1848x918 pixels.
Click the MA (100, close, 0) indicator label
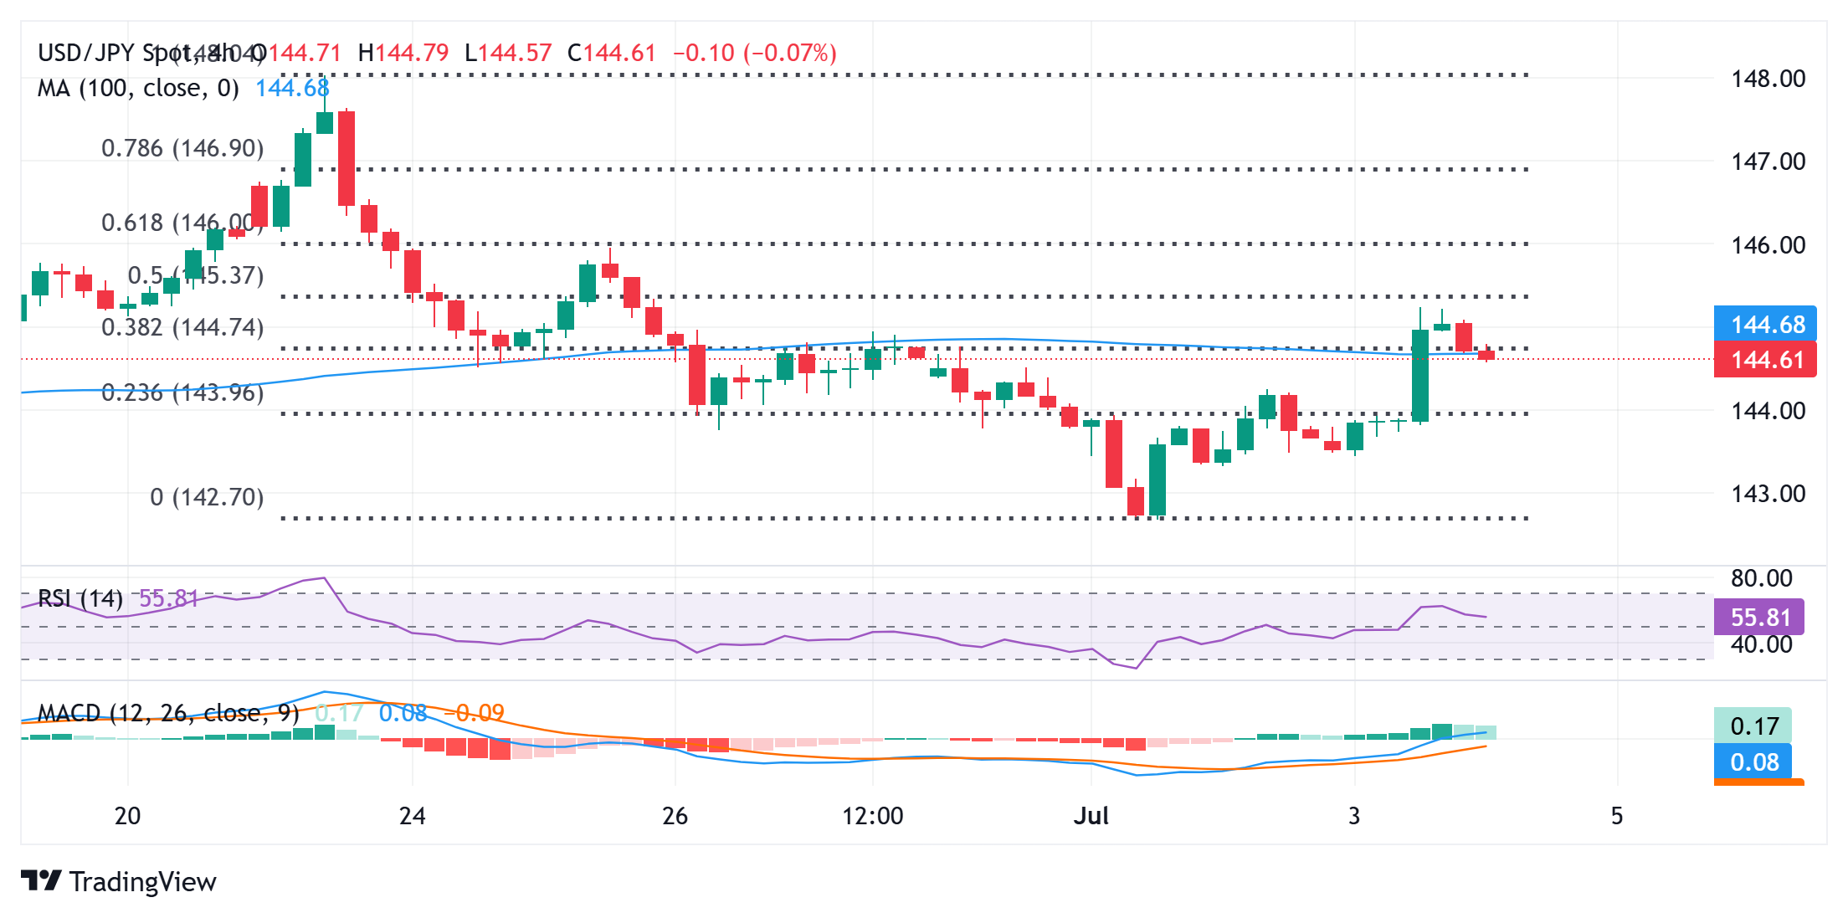click(138, 88)
